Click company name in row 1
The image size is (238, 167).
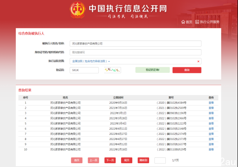65,103
